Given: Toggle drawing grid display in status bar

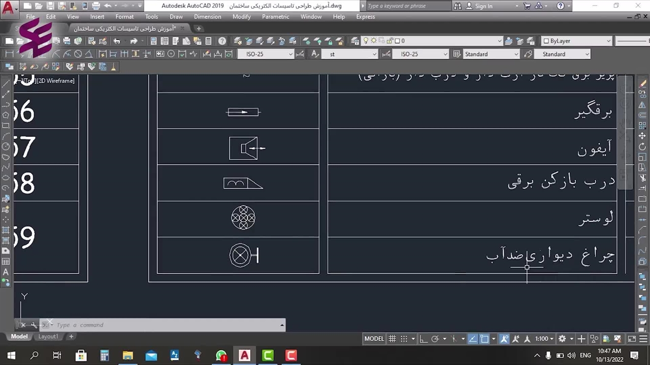Looking at the screenshot, I should tap(392, 339).
